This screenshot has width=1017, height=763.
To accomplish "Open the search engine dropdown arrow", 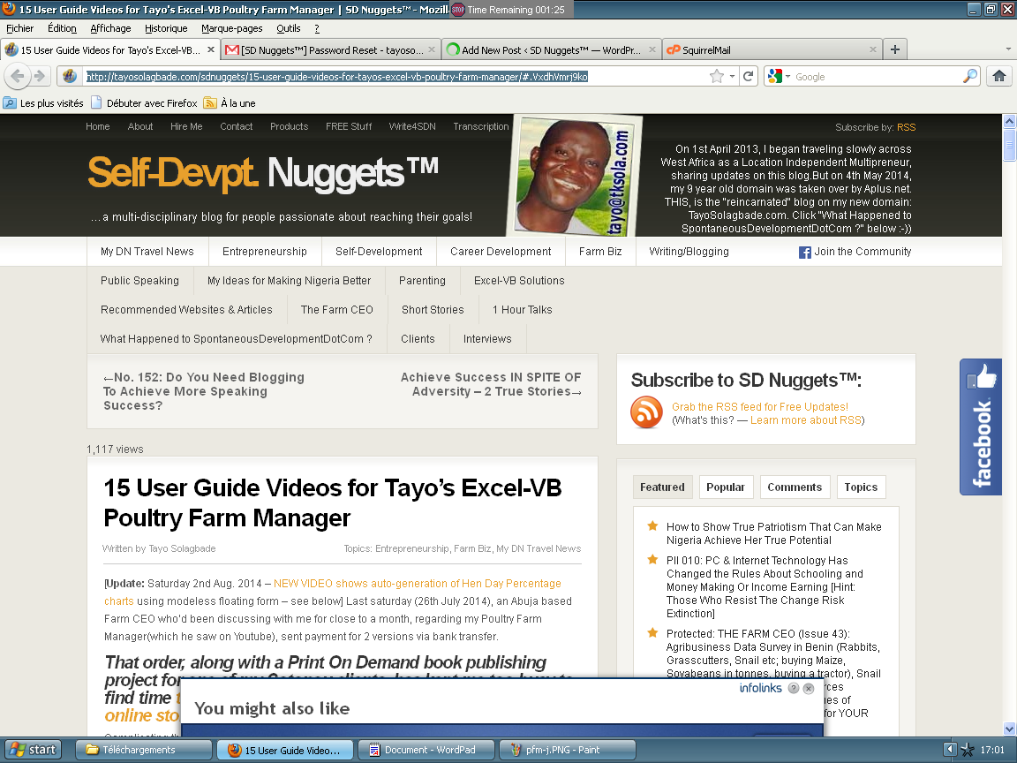I will click(788, 77).
